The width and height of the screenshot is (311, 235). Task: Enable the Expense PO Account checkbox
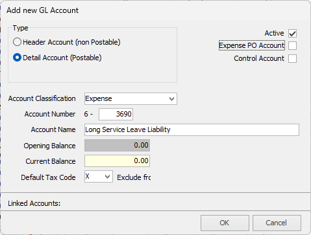click(x=292, y=46)
